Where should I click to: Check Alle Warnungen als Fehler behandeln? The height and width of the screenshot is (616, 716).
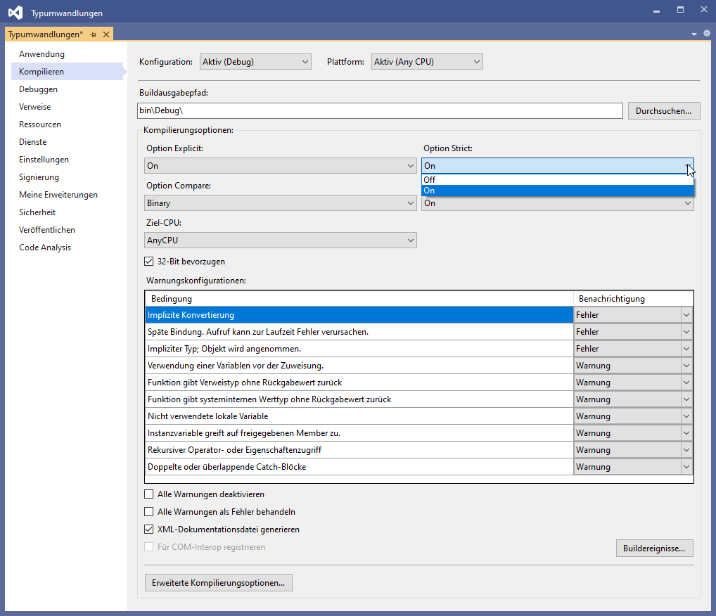pos(148,512)
